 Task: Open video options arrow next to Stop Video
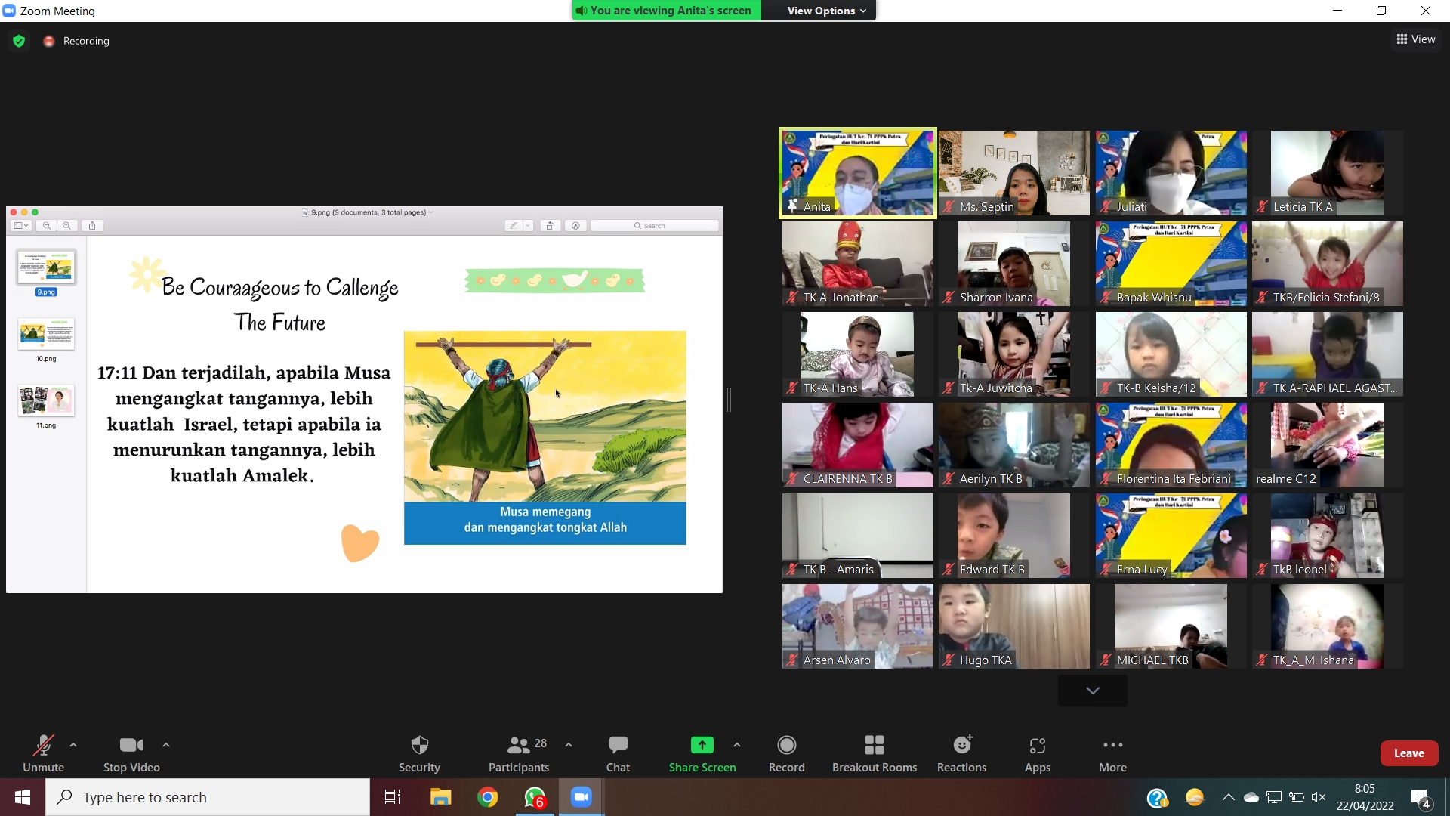pyautogui.click(x=166, y=745)
